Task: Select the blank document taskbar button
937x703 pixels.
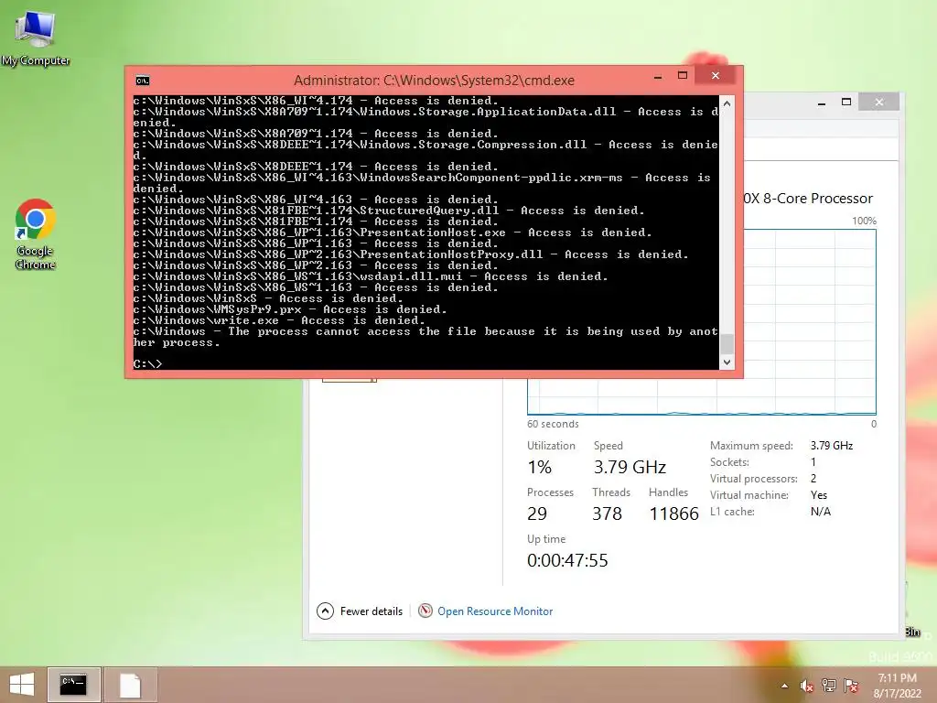Action: [130, 685]
